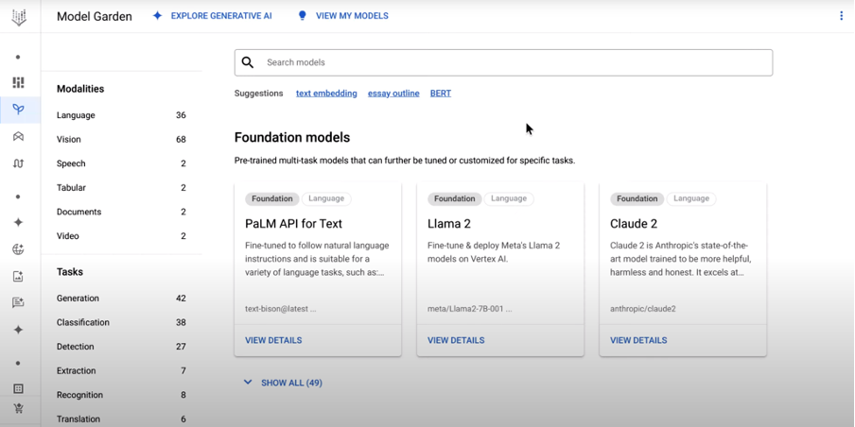Open the chat bubble with sparkle icon

pos(19,303)
